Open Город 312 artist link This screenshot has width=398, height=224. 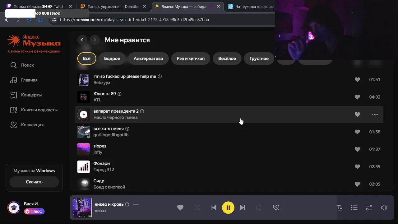[104, 170]
